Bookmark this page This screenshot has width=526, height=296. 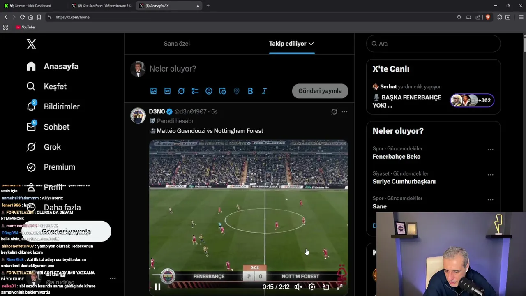(x=39, y=17)
